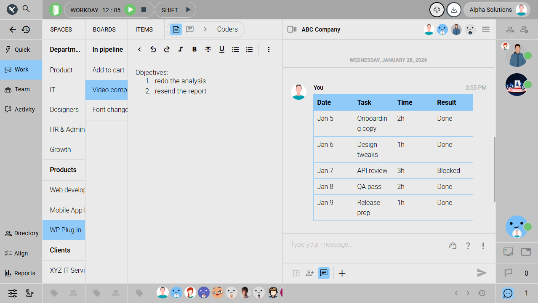Toggle underline formatting
538x303 pixels.
(x=222, y=50)
